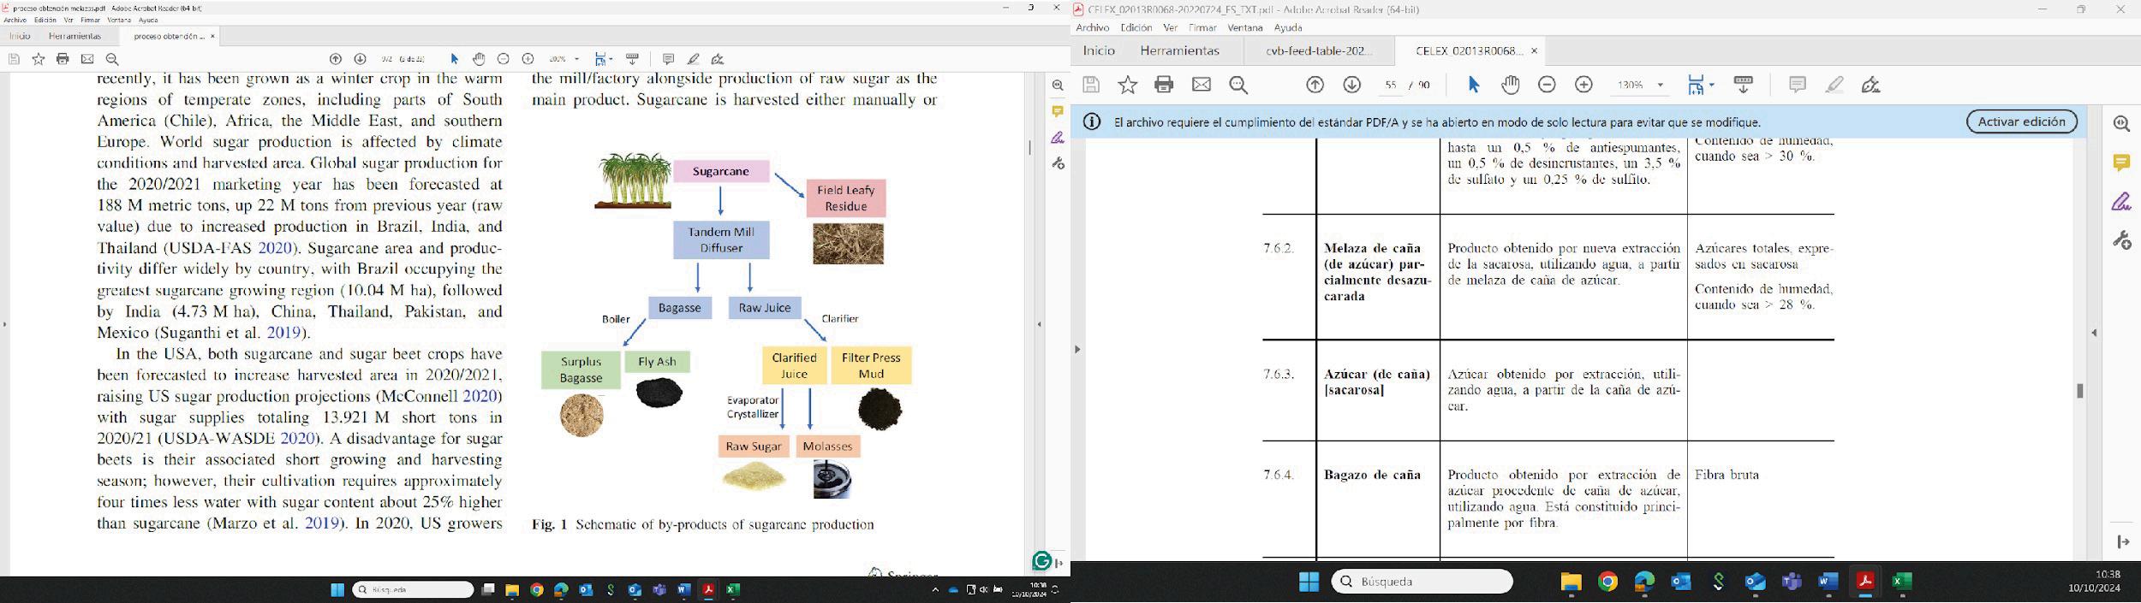Image resolution: width=2141 pixels, height=603 pixels.
Task: Zoom in with plus icon in melazas window
Action: click(x=528, y=59)
